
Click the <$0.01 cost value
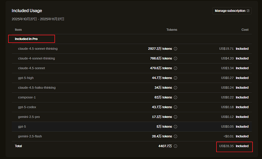[x=229, y=136]
